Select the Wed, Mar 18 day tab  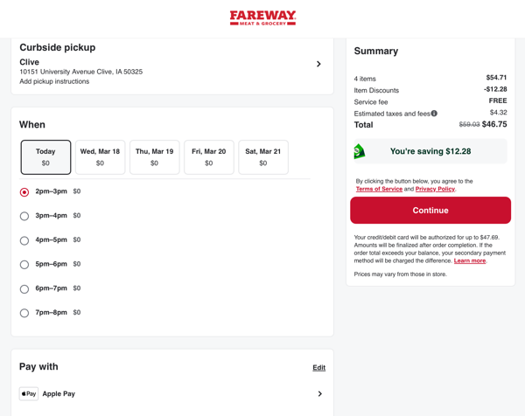click(100, 157)
